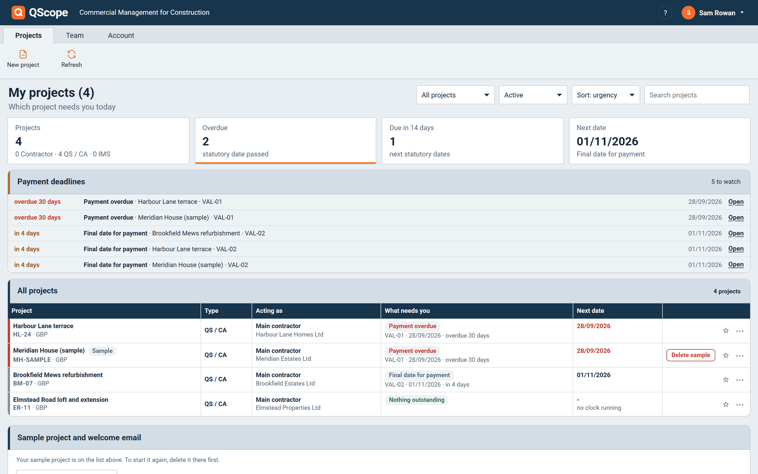
Task: Click the Nothing outstanding status badge
Action: click(416, 400)
